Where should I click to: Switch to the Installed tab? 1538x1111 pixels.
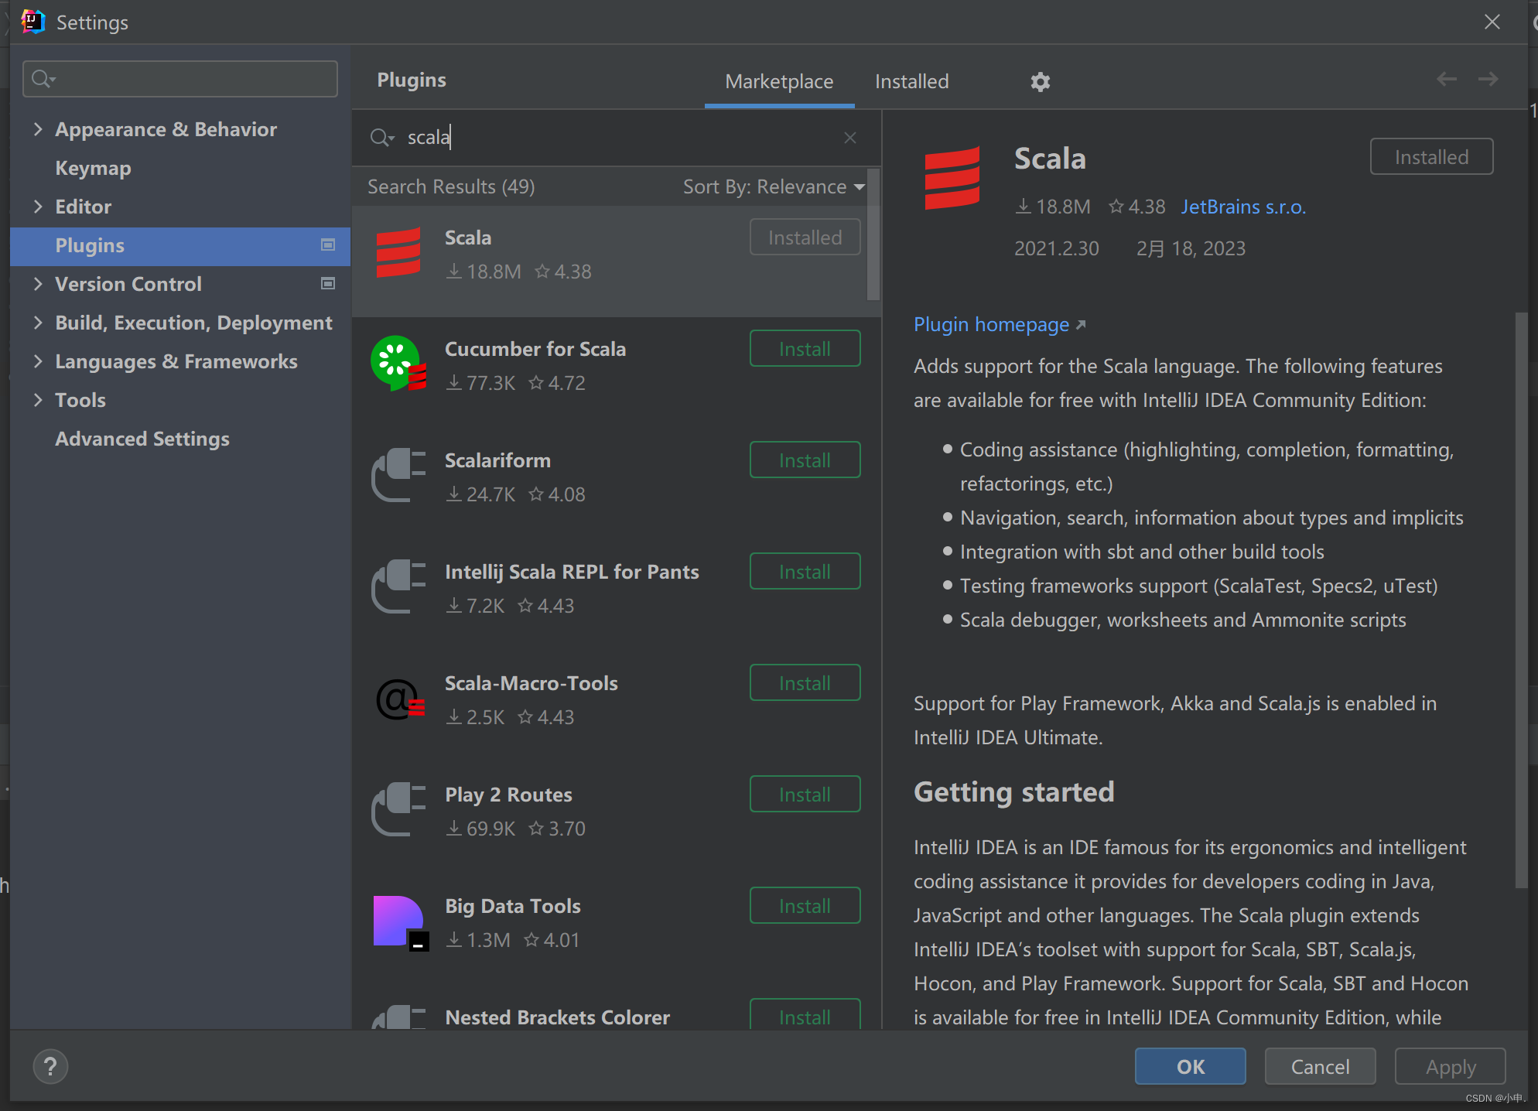(x=911, y=81)
